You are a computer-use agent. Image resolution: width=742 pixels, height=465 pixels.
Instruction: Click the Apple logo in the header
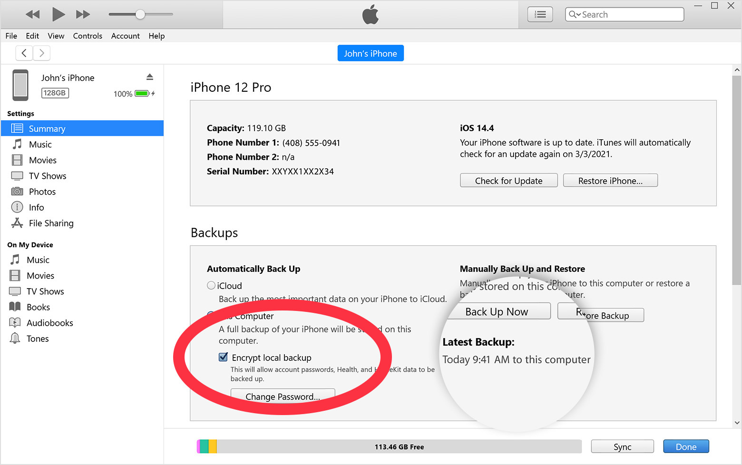pyautogui.click(x=371, y=14)
